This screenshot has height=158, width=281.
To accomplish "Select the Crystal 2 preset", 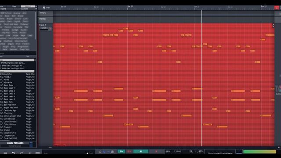I will click(x=17, y=127).
